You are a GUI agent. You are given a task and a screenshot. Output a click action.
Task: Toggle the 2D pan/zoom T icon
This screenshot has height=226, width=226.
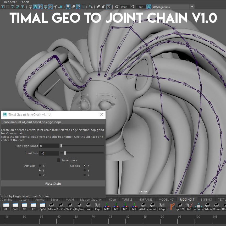(x=23, y=7)
